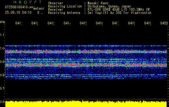Click the 0414 time marker
Image resolution: width=169 pixels, height=107 pixels.
point(67,23)
